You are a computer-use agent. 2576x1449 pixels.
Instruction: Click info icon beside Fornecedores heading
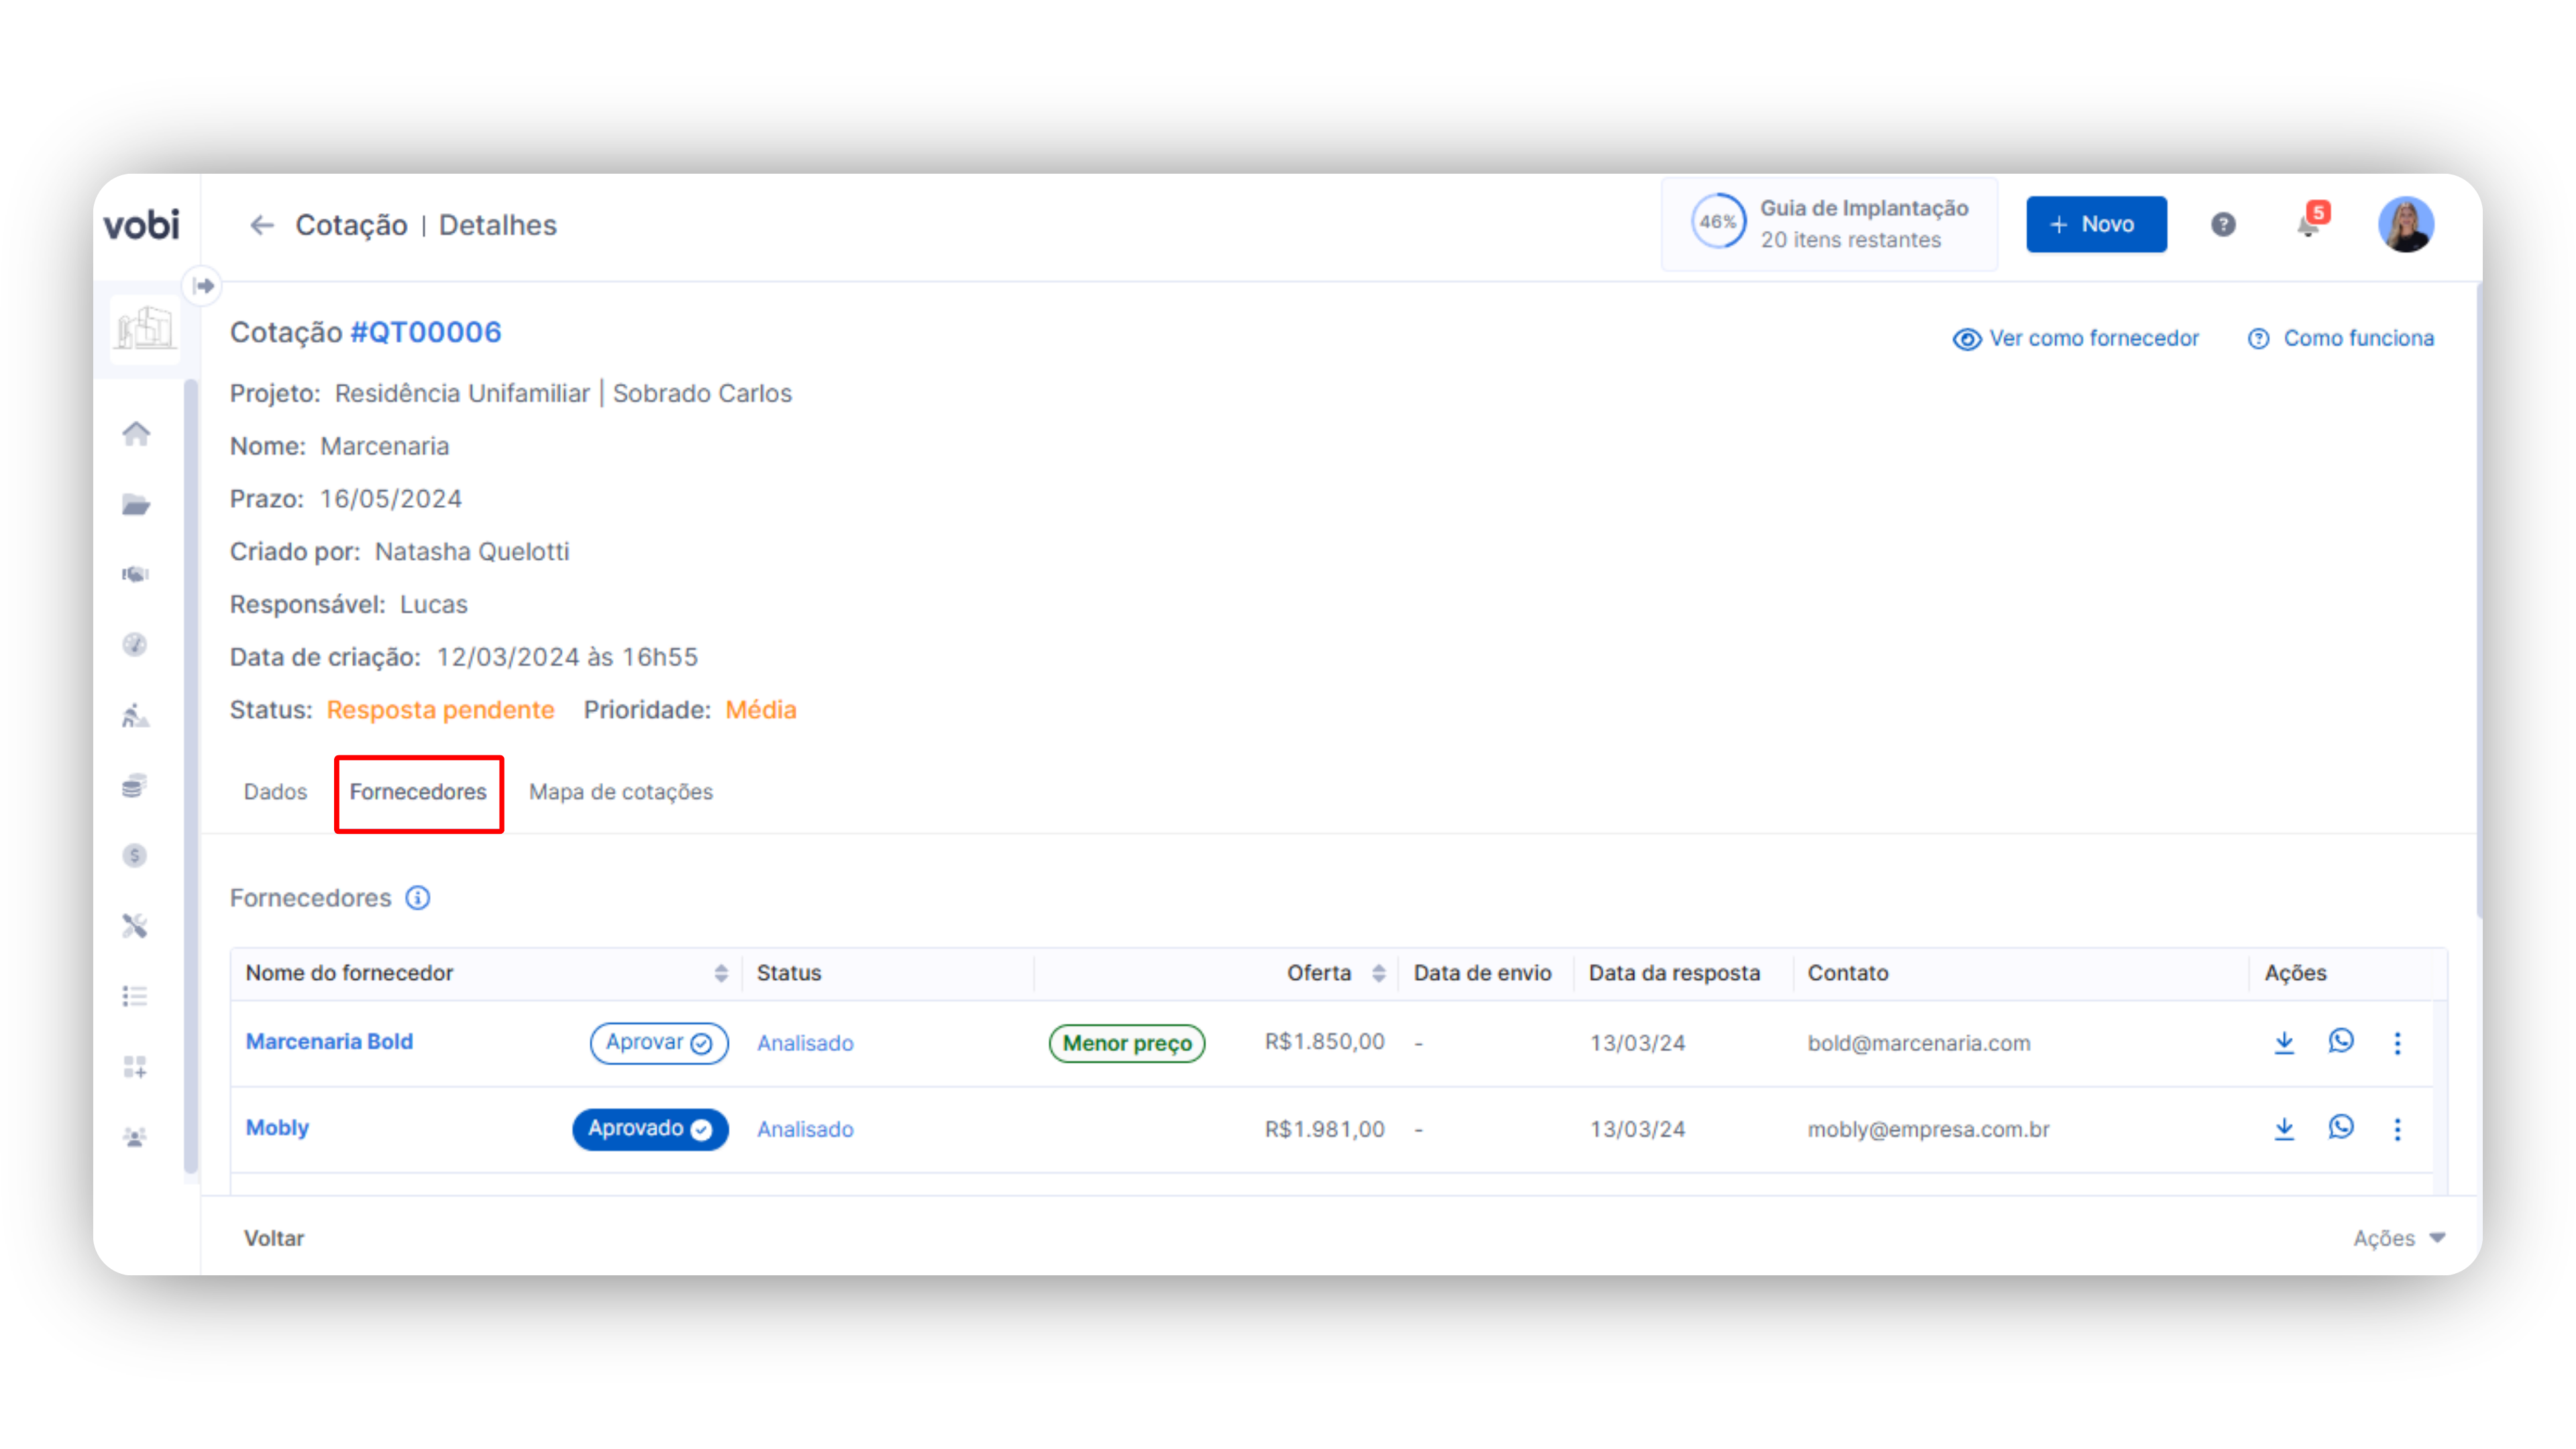click(418, 898)
